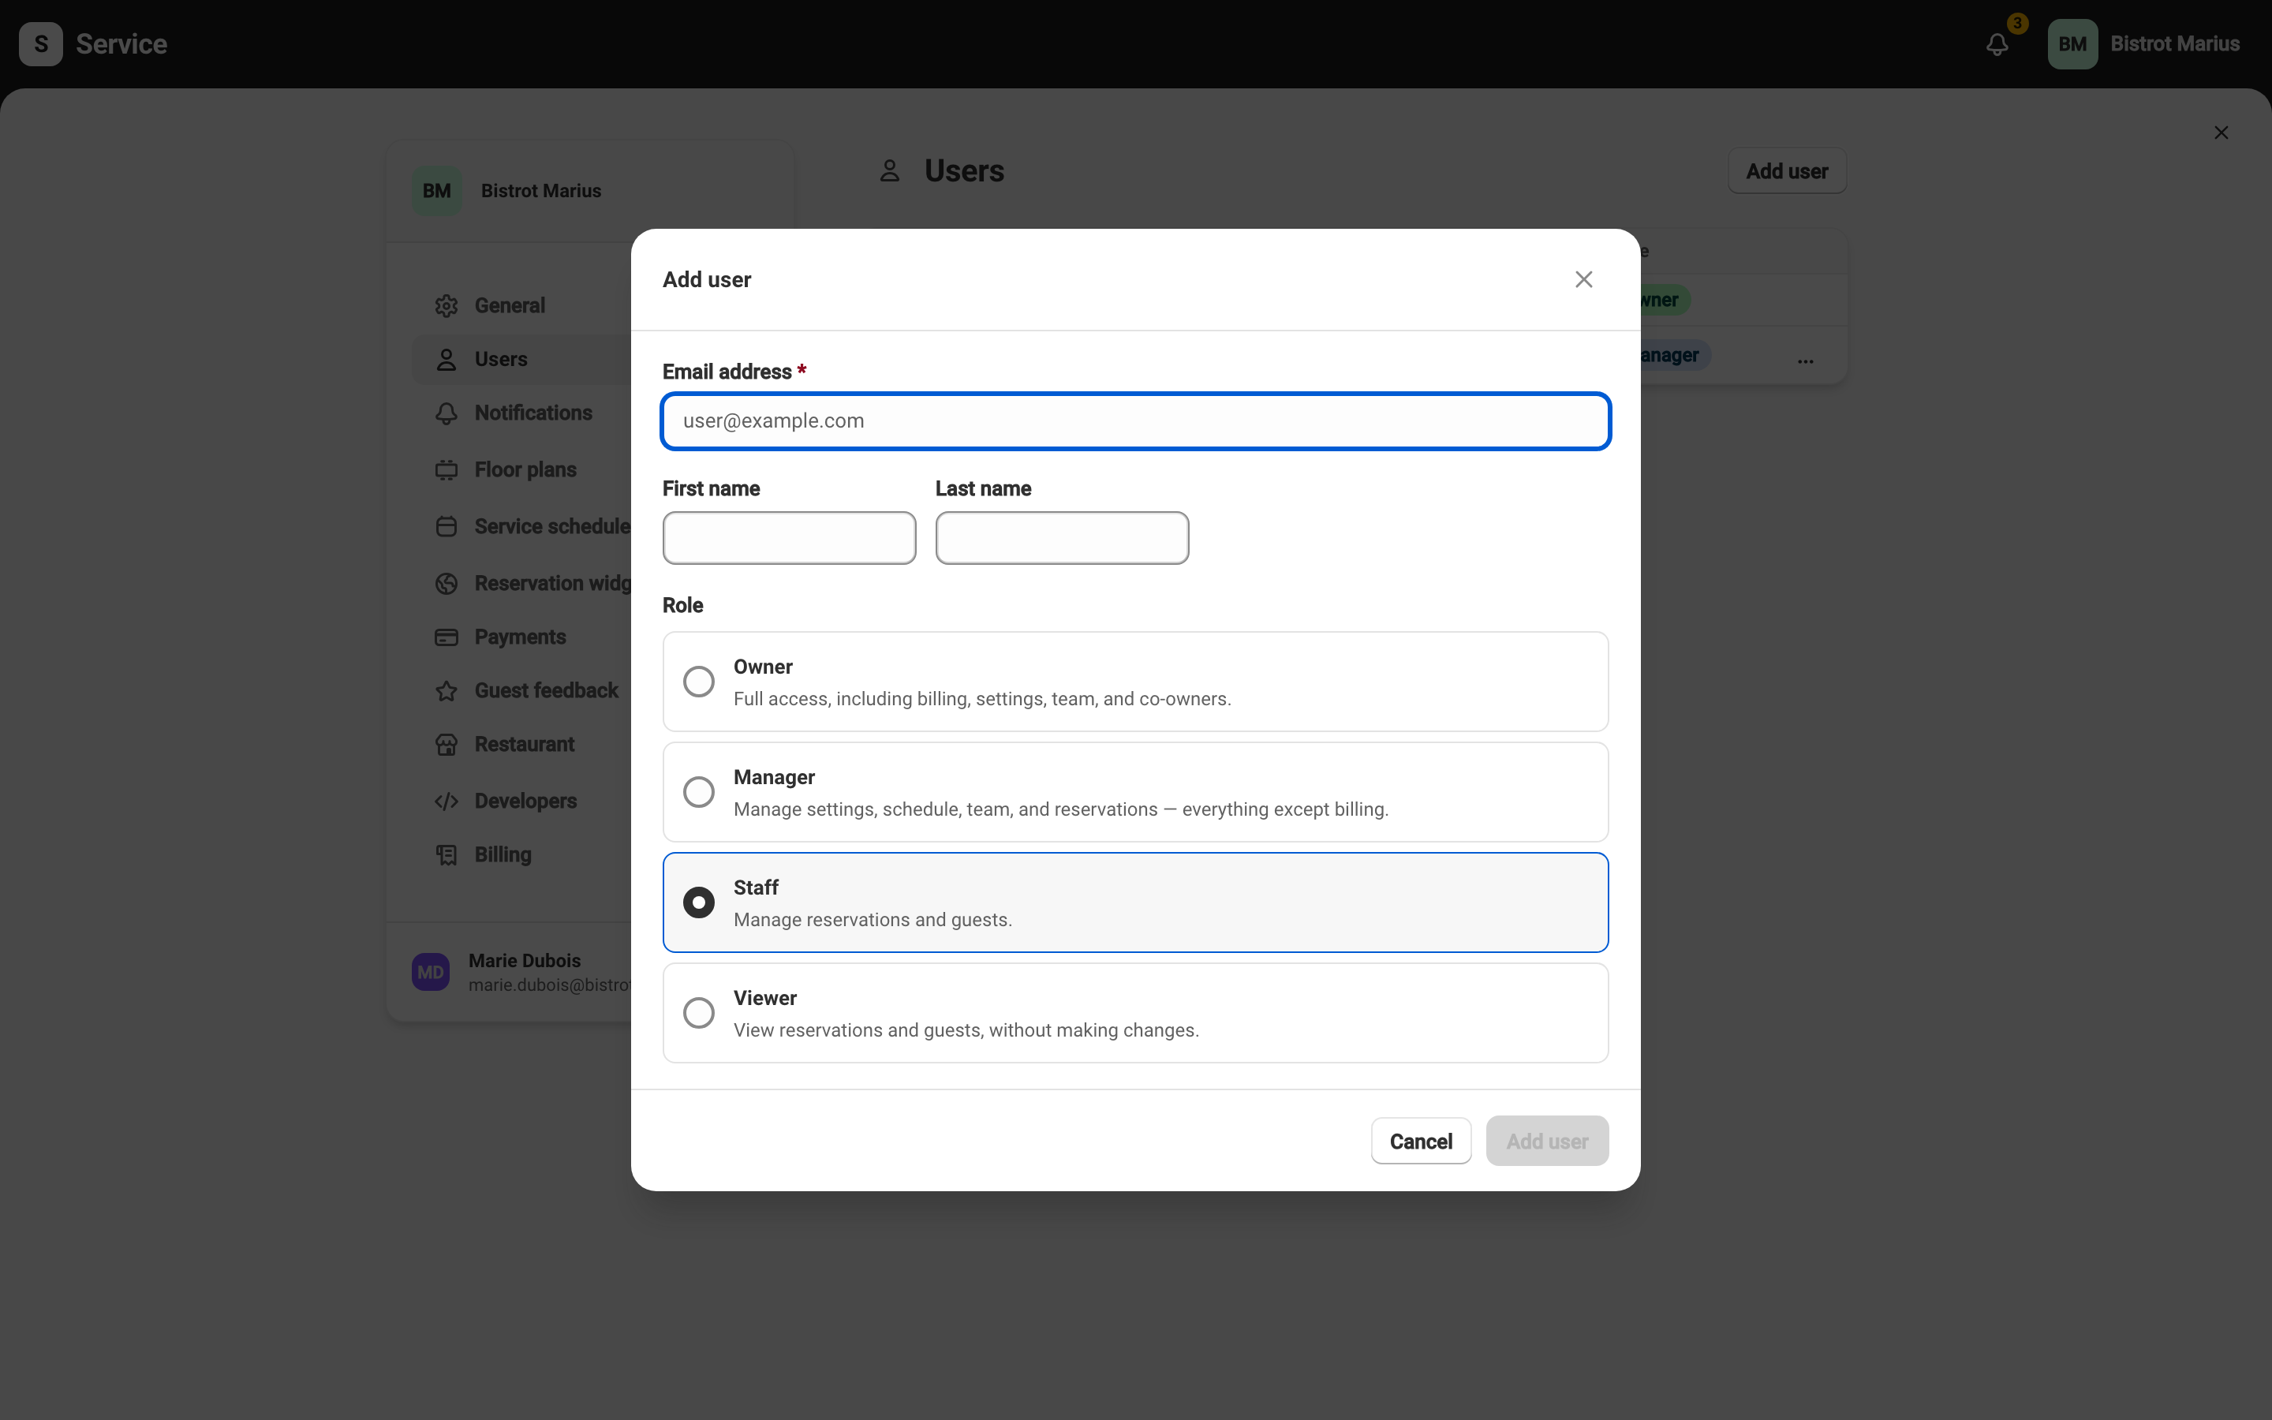The image size is (2272, 1420).
Task: Click the Billing receipt icon
Action: click(446, 854)
